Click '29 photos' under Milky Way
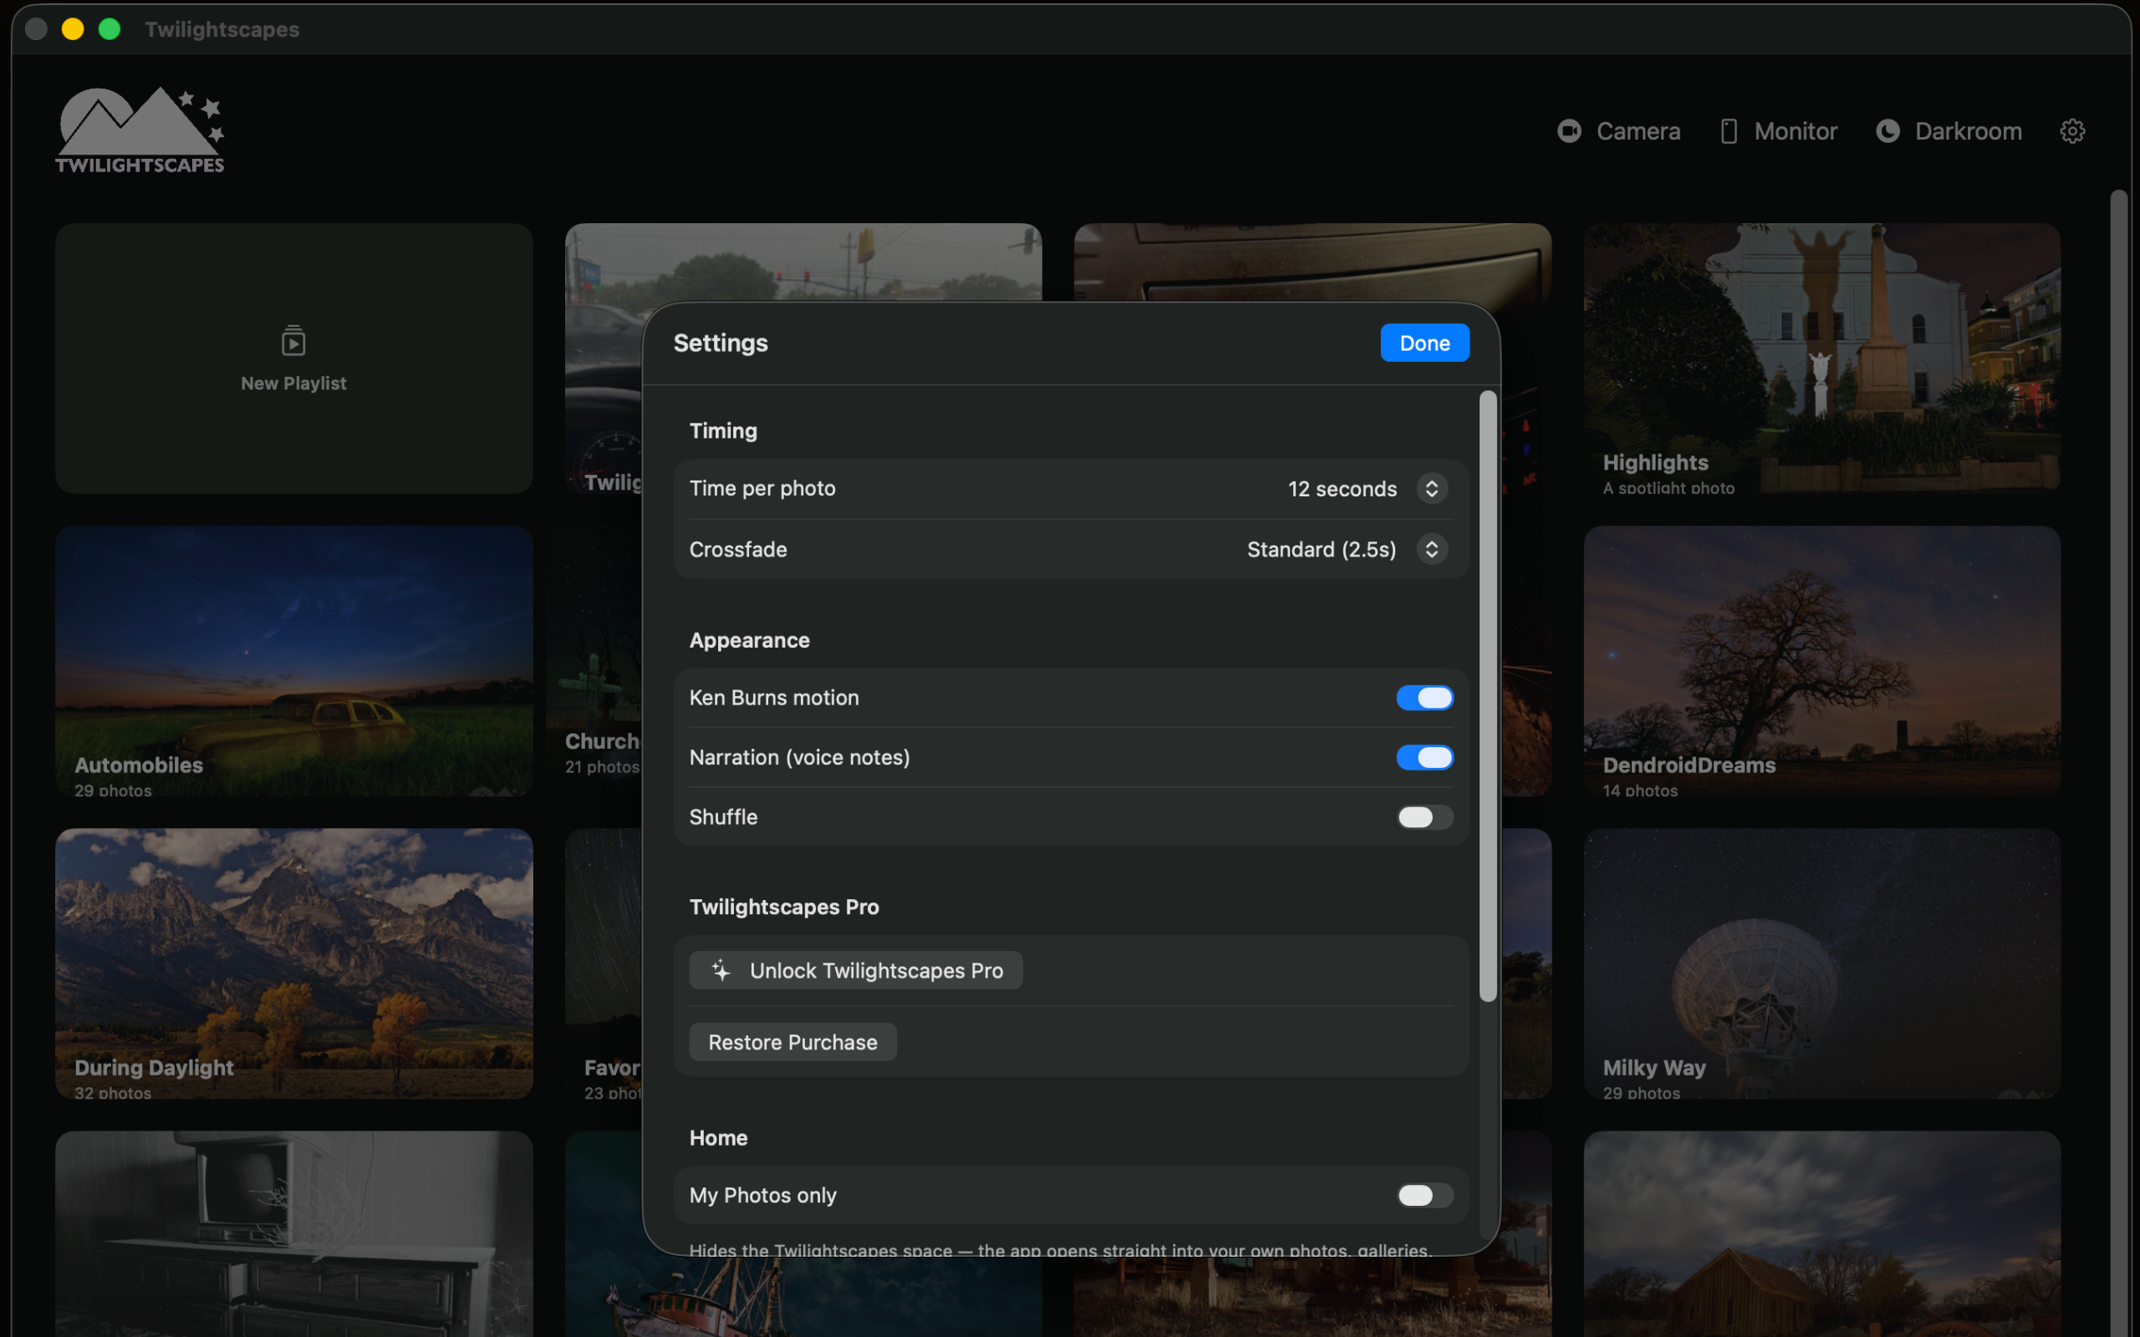 click(1641, 1093)
